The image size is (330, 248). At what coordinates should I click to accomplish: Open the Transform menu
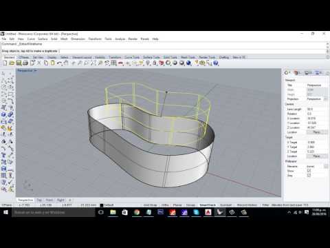click(95, 39)
